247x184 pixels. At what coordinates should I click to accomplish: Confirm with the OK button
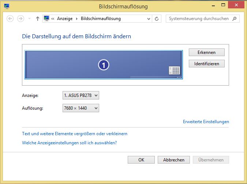point(141,160)
